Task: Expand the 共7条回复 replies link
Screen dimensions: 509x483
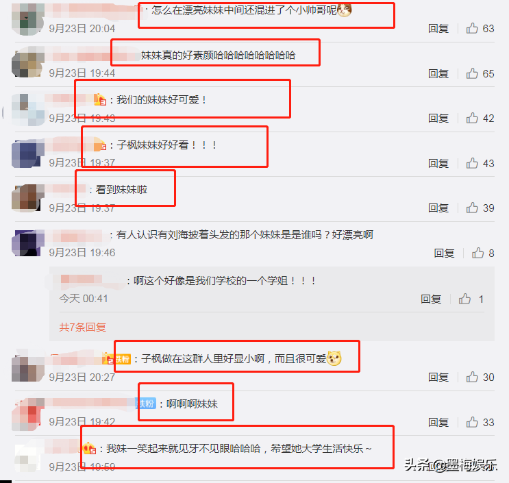Action: (x=82, y=327)
